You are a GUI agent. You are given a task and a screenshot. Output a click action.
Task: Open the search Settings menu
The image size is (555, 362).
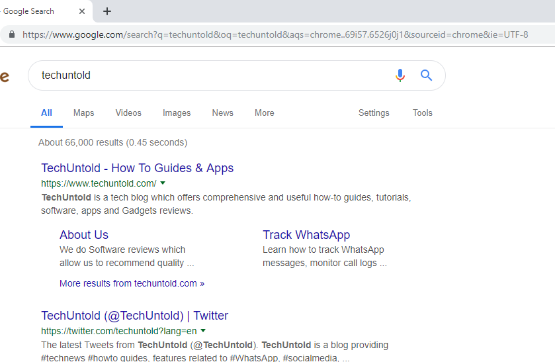374,113
